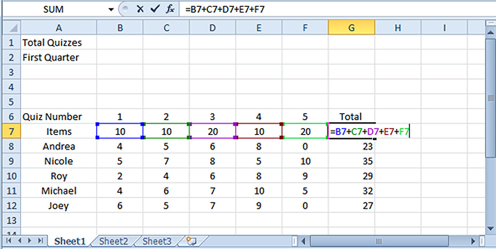496x249 pixels.
Task: Select the row 7 header
Action: 11,132
